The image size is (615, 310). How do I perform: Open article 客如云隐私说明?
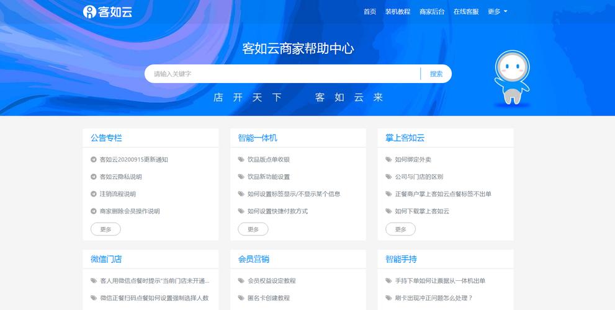tap(121, 177)
